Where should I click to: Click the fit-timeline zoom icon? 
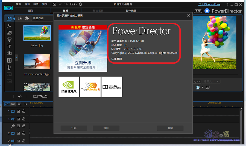25,104
